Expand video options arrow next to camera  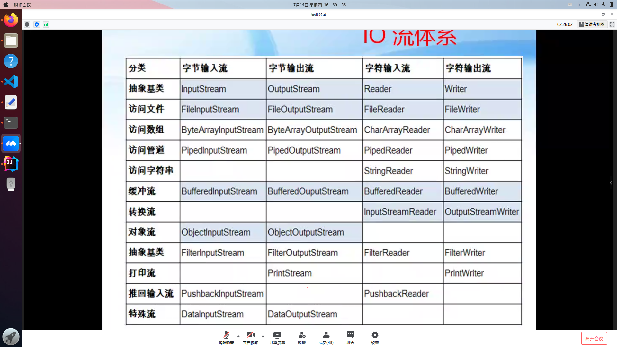[263, 336]
